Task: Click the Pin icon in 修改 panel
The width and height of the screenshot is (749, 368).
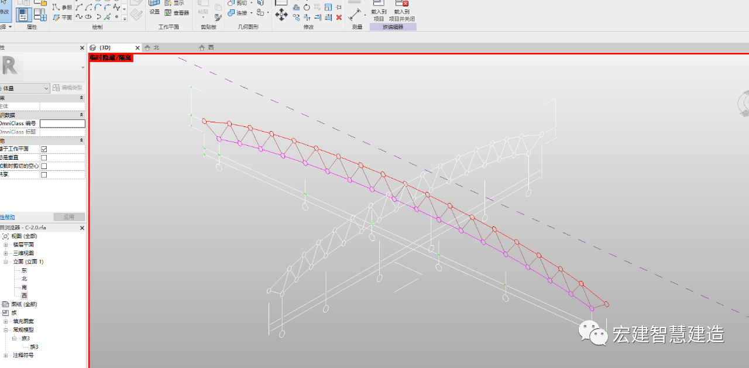Action: [x=339, y=8]
